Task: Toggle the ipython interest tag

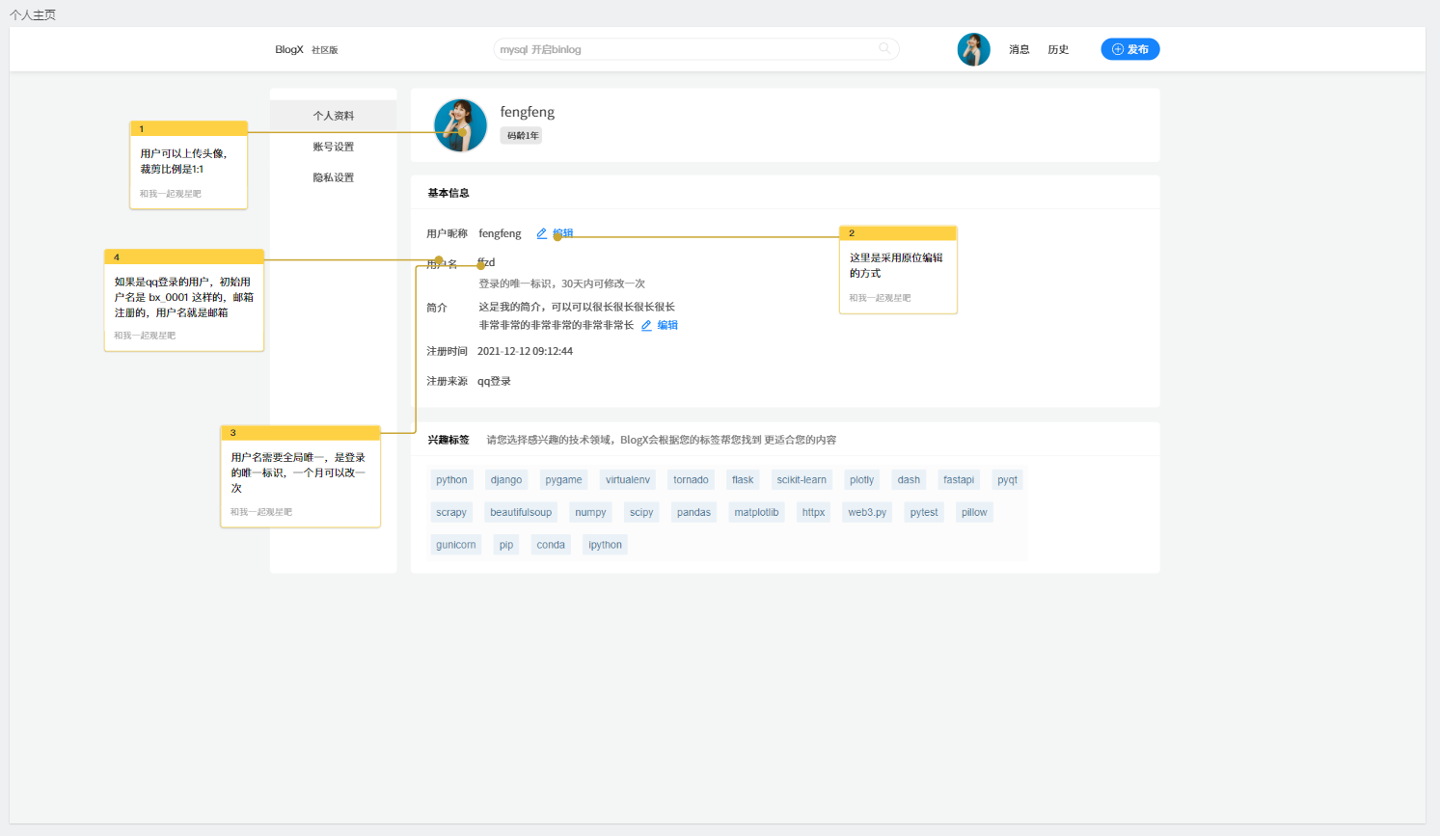Action: tap(605, 545)
